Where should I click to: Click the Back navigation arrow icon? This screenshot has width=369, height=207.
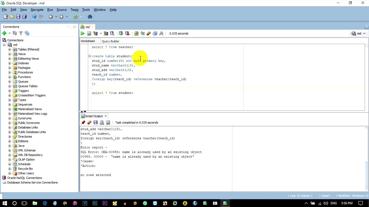click(x=51, y=17)
